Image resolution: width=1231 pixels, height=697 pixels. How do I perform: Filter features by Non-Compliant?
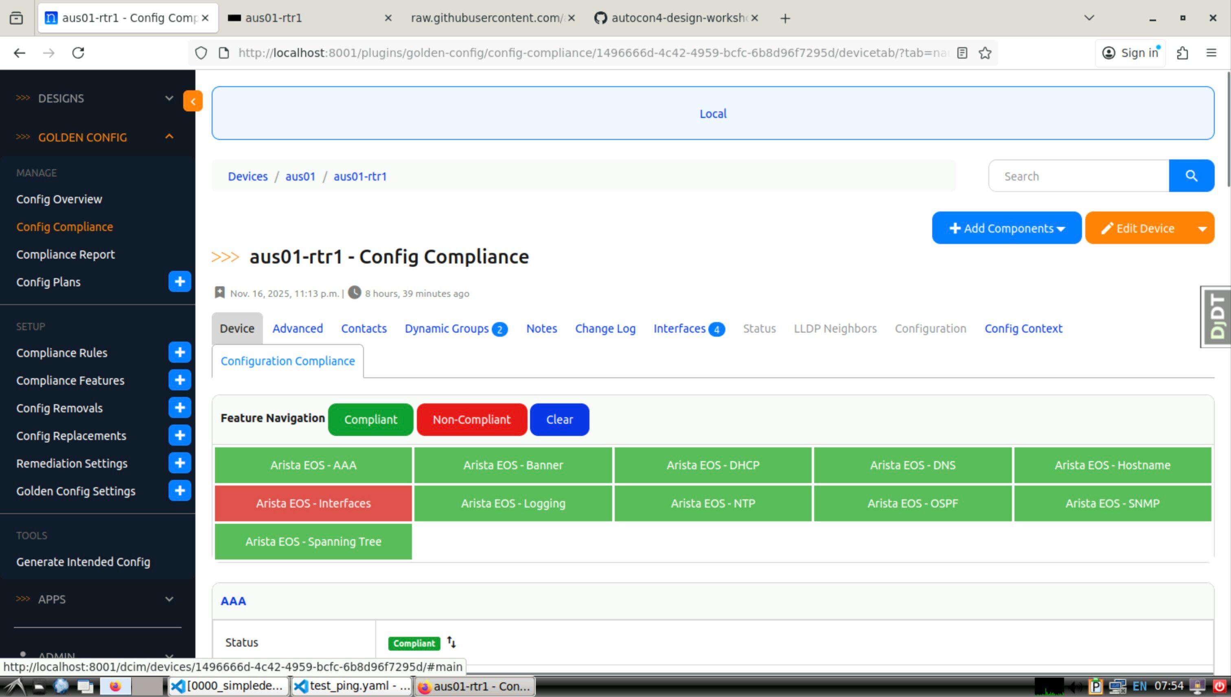471,419
